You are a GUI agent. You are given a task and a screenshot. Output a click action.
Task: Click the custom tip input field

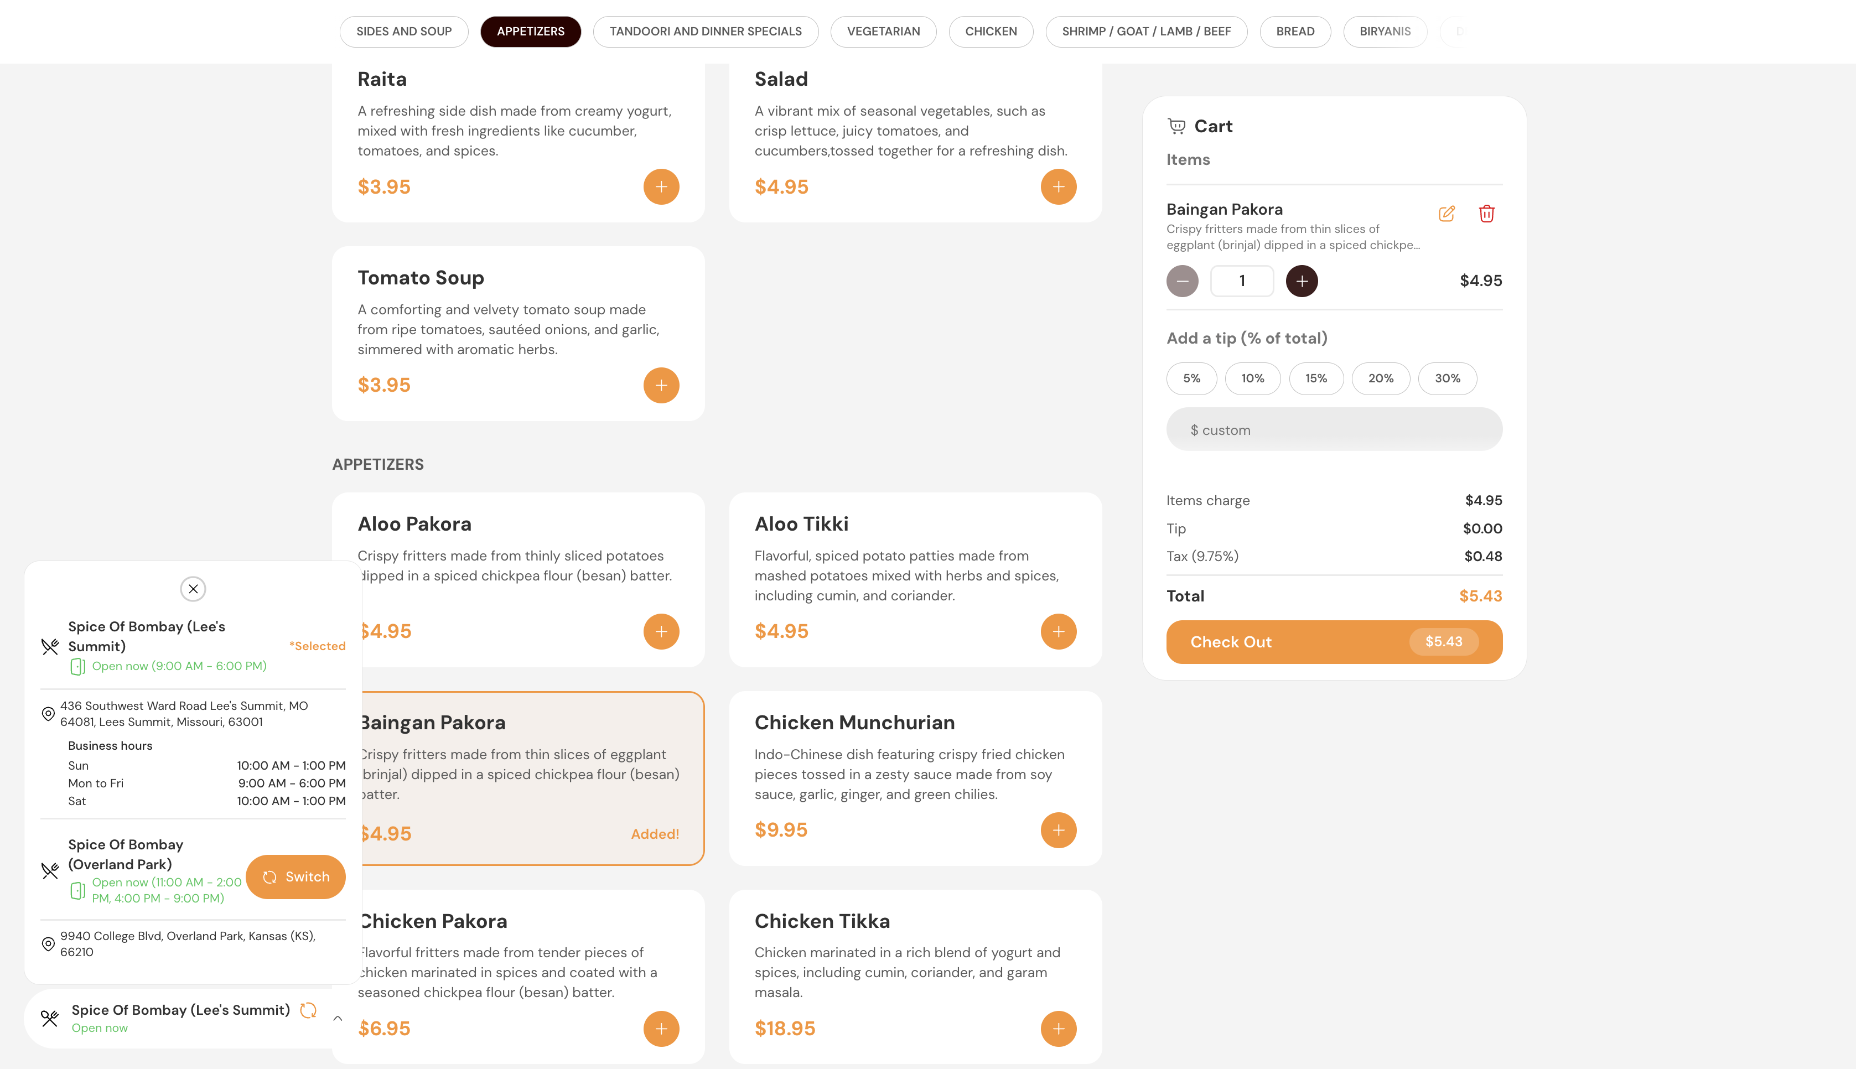click(x=1333, y=430)
